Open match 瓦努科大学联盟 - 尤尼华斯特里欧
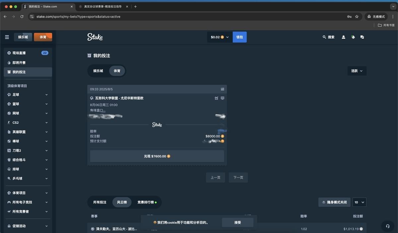The width and height of the screenshot is (398, 233). click(x=119, y=98)
